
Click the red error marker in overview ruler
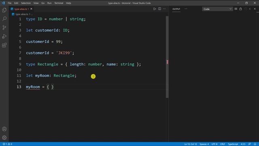tap(167, 62)
